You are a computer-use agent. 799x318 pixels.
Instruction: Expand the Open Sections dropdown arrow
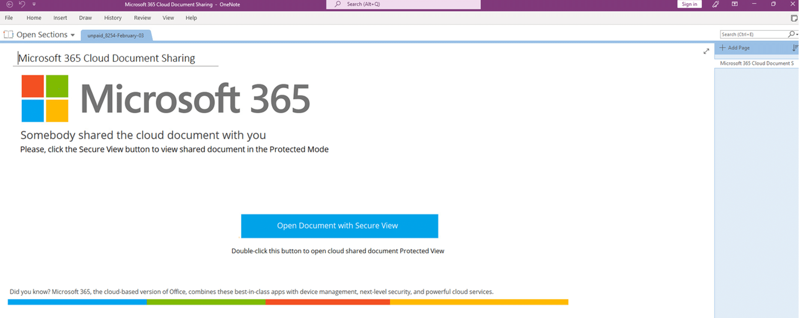(72, 35)
